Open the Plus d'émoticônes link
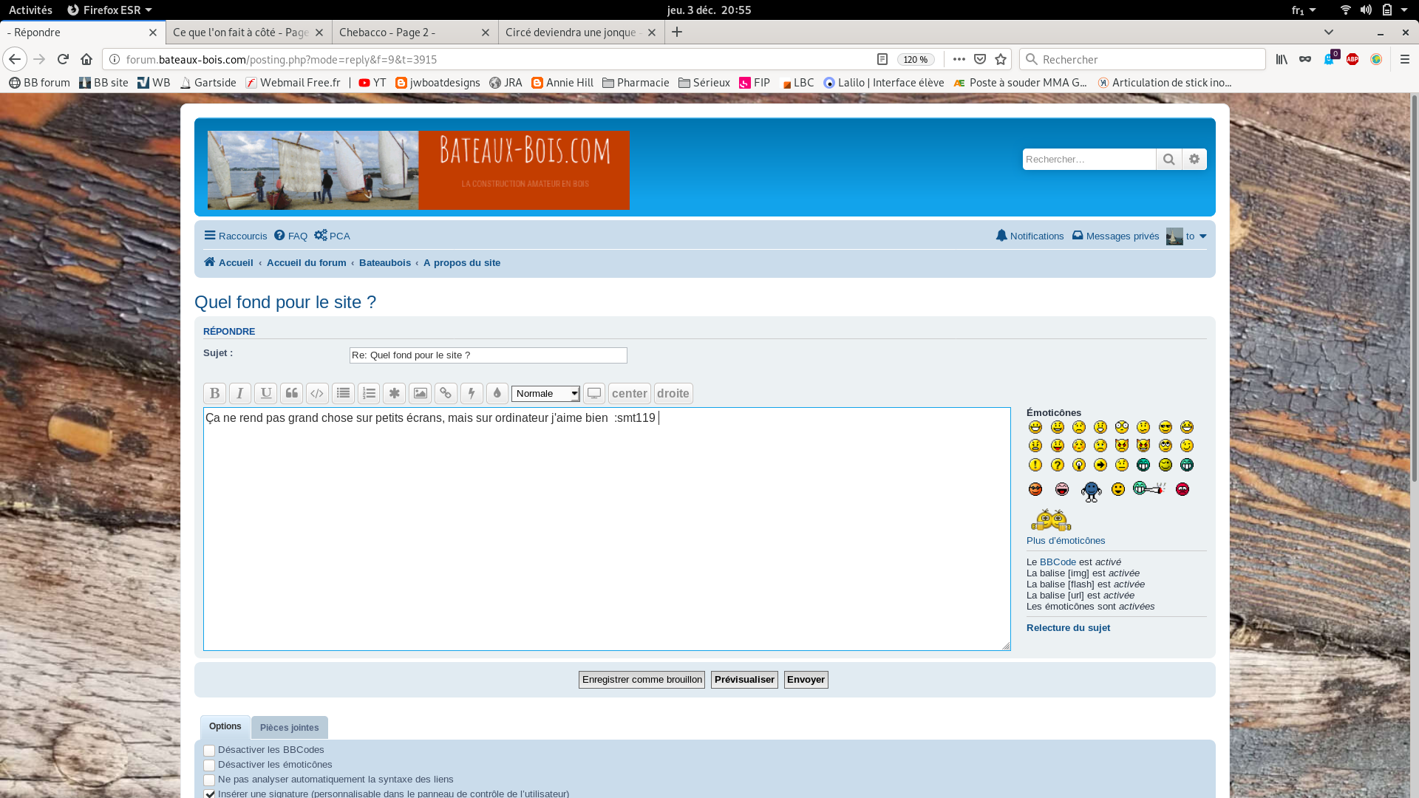This screenshot has height=798, width=1419. [x=1065, y=541]
